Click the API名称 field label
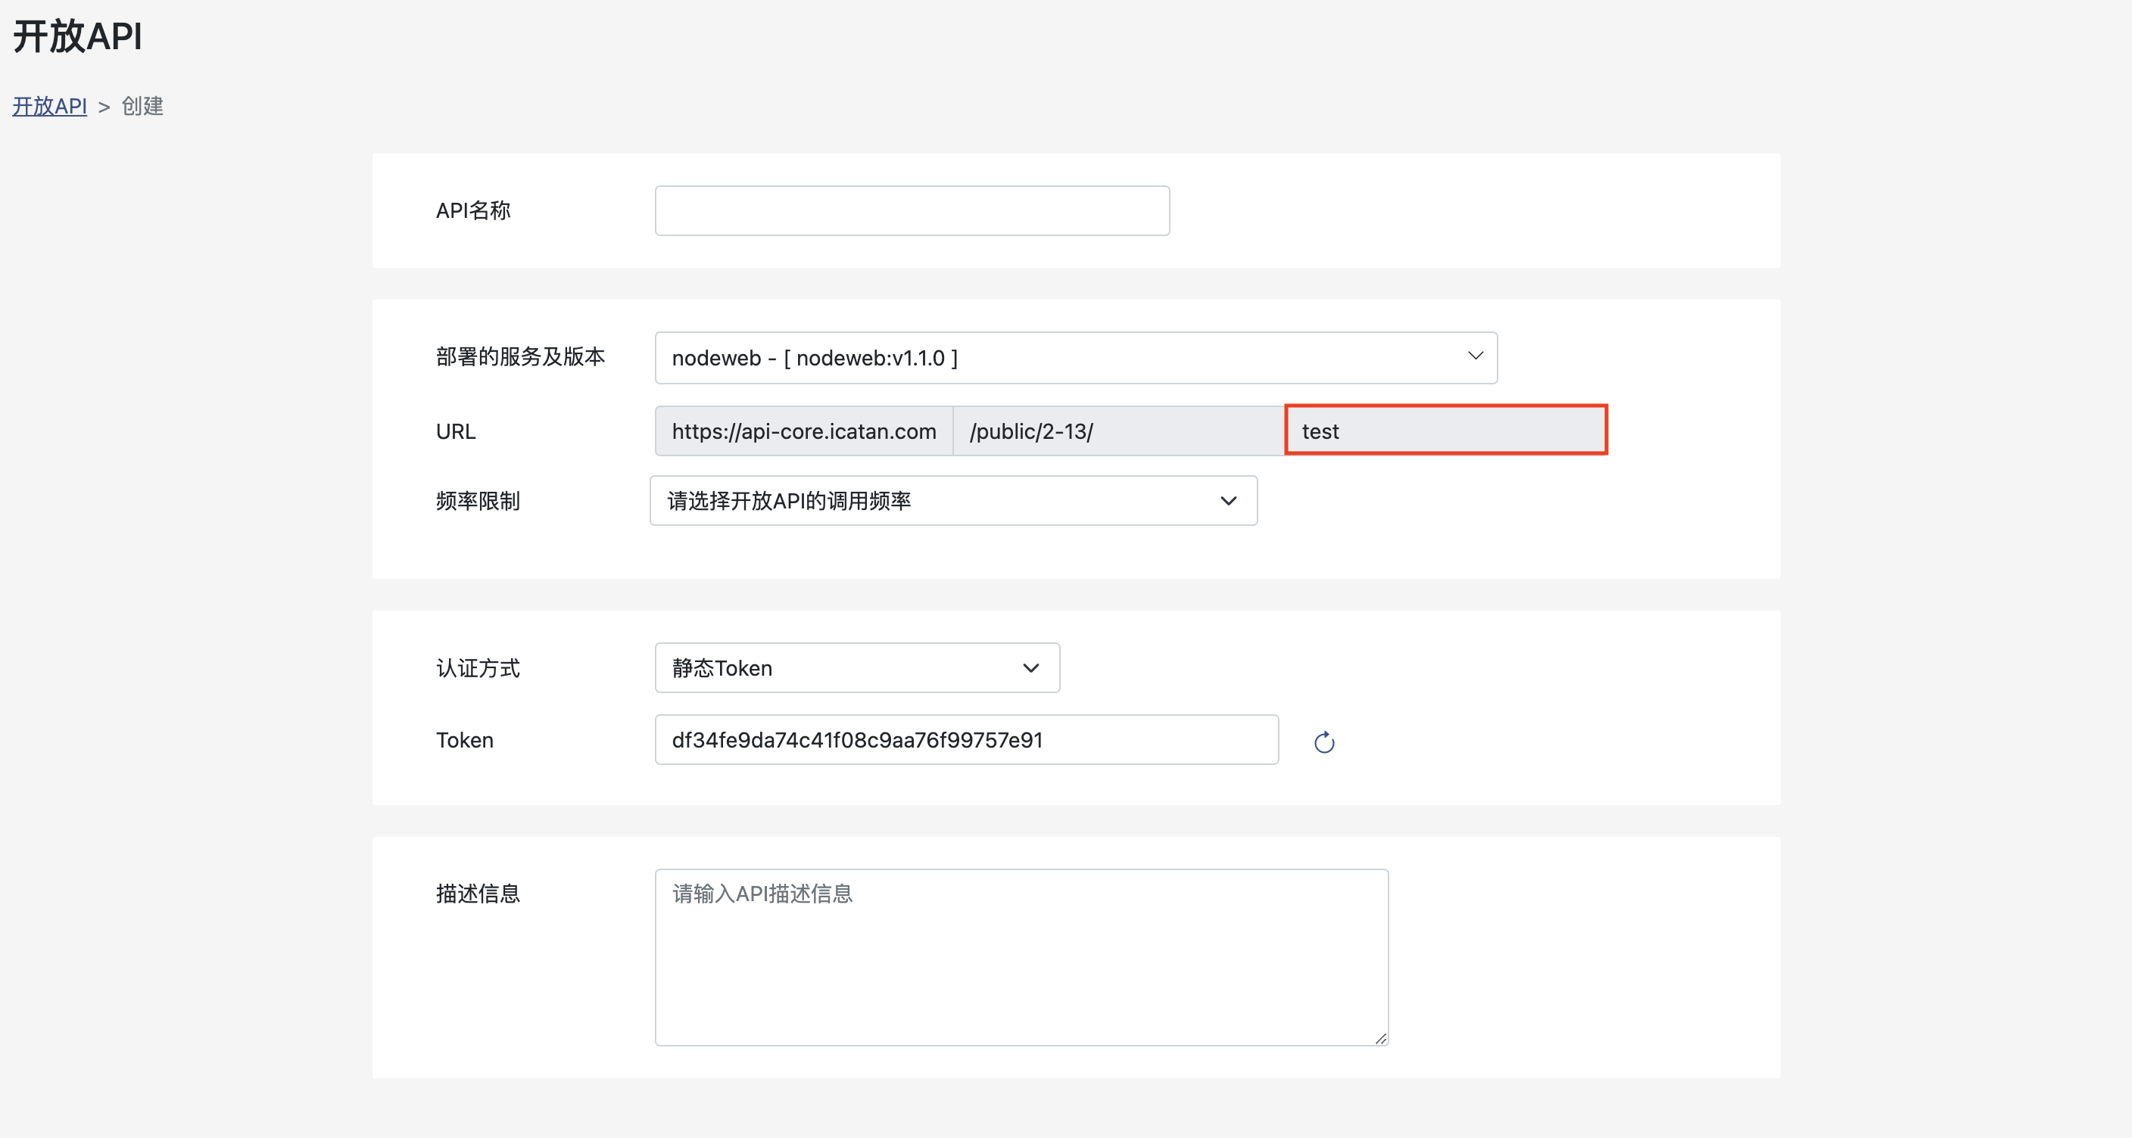2132x1138 pixels. click(x=472, y=211)
